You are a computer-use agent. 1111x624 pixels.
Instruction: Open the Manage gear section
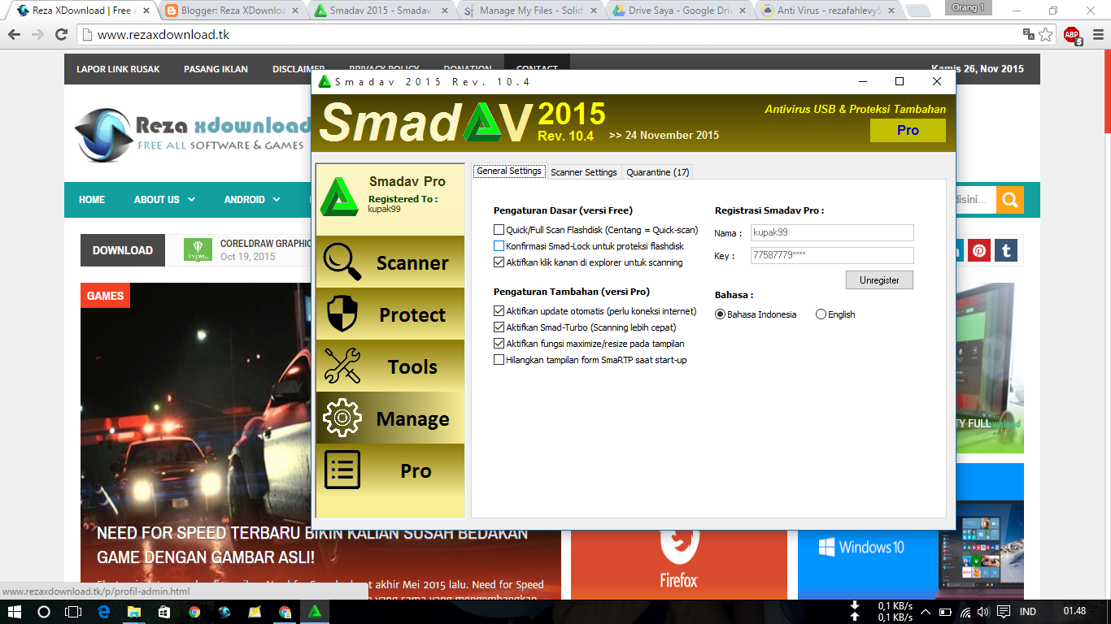[x=390, y=418]
